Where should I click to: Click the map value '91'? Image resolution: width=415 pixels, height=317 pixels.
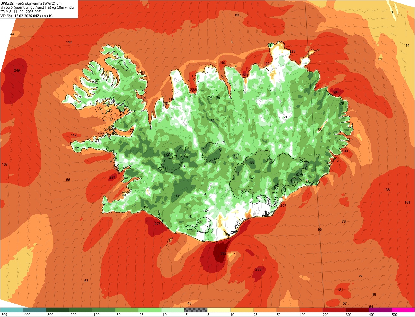click(143, 73)
